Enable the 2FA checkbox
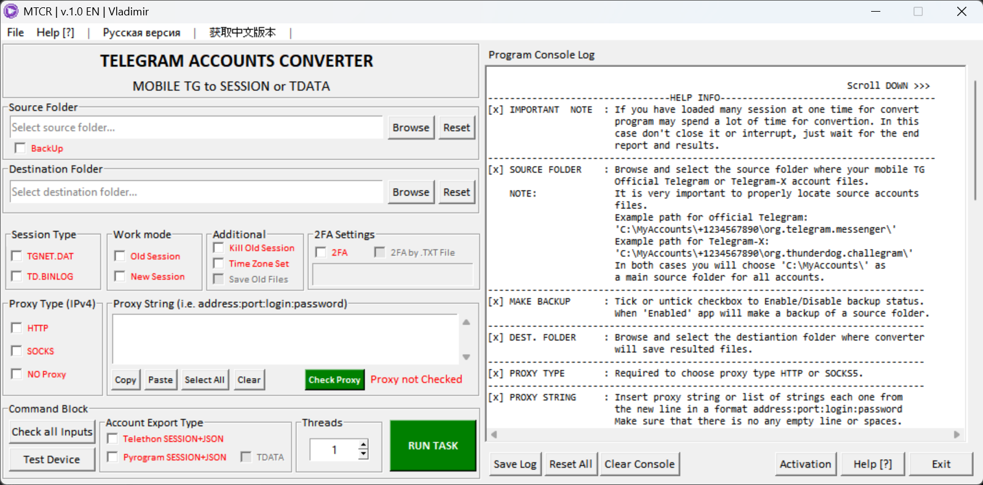This screenshot has height=485, width=983. [320, 252]
